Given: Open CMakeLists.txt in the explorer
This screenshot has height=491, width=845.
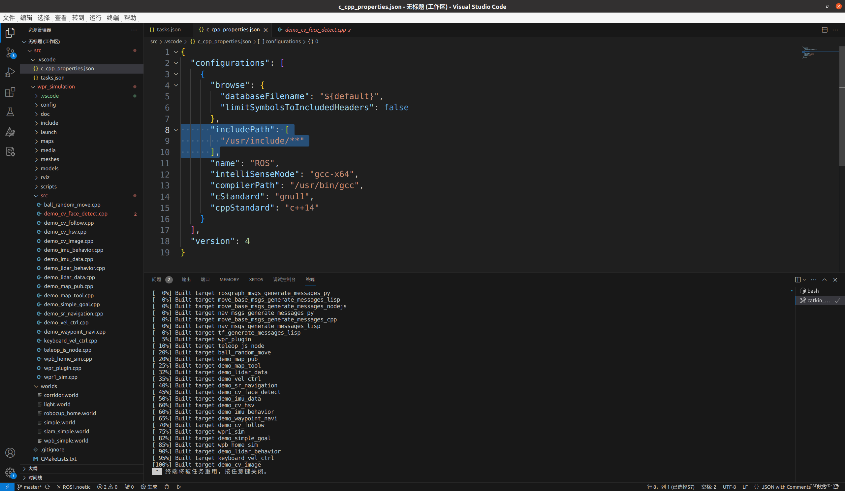Looking at the screenshot, I should point(82,459).
